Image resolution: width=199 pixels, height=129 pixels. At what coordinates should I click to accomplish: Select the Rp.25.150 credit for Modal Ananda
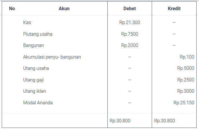click(184, 103)
